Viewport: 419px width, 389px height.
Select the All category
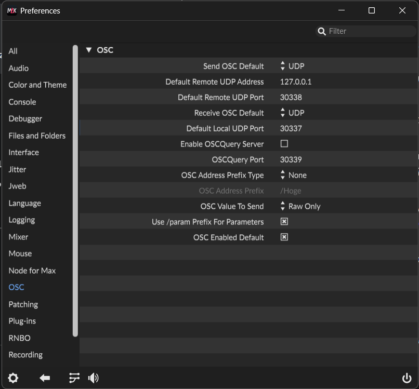coord(13,51)
